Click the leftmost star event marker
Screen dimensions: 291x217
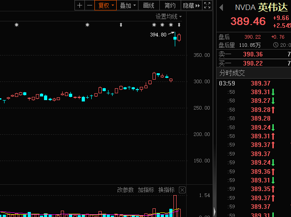[16, 25]
